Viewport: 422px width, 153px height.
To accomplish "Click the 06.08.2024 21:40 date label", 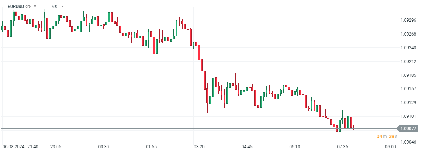I will pos(20,147).
